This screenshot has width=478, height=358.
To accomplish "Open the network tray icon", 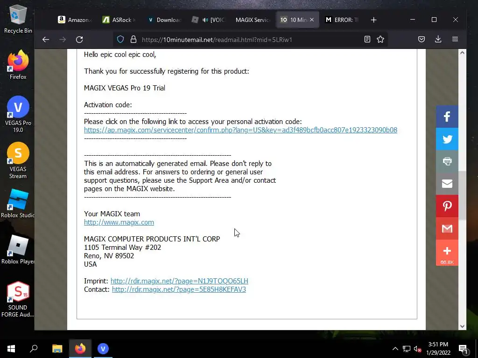I will (407, 349).
